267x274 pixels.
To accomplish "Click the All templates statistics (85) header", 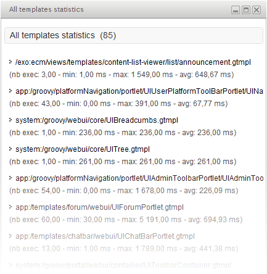I will [x=134, y=35].
